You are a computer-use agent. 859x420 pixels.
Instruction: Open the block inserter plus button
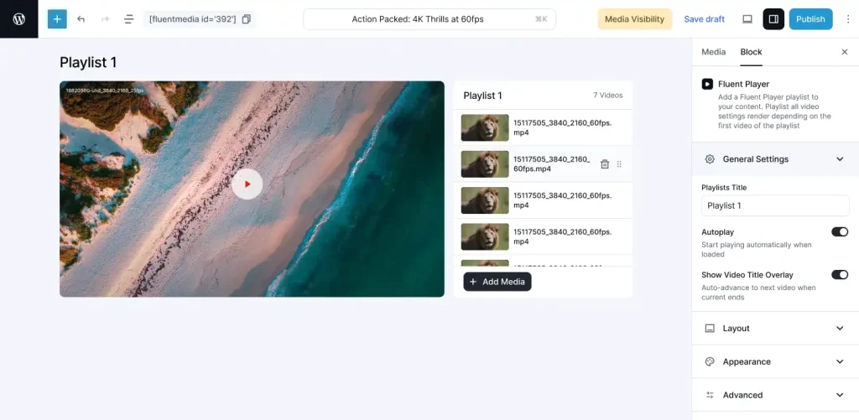[57, 19]
